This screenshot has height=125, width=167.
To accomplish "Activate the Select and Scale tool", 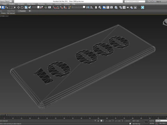I will [26, 7].
